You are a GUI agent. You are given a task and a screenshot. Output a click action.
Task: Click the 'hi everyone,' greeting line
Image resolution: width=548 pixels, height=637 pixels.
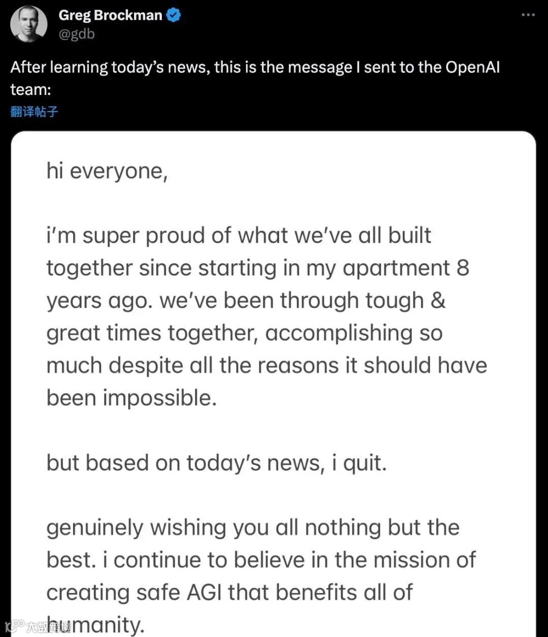(x=107, y=171)
